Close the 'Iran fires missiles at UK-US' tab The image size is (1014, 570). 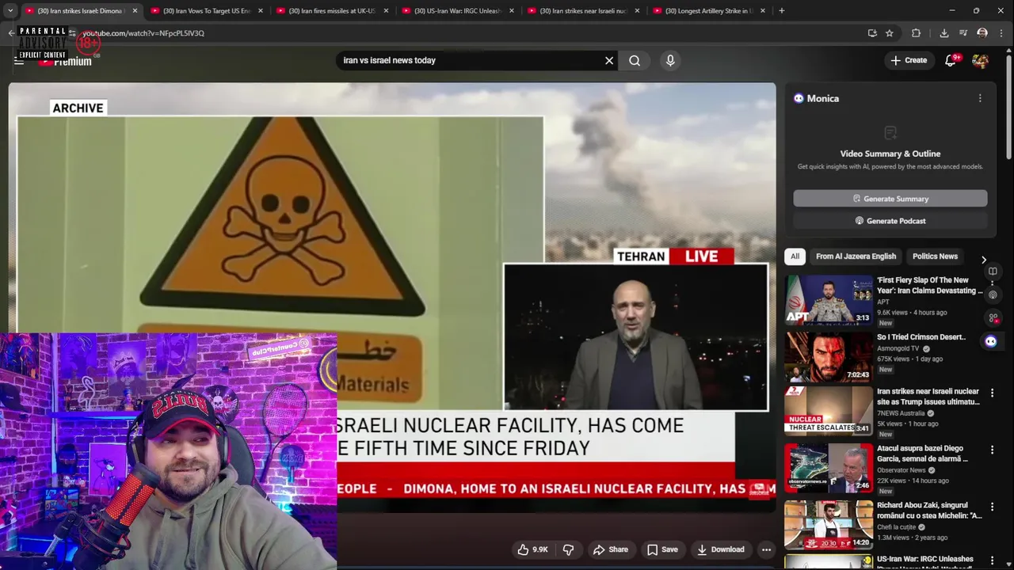(x=386, y=11)
